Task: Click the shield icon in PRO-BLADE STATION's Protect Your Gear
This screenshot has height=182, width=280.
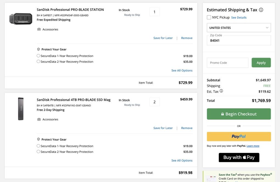Action: click(x=38, y=49)
